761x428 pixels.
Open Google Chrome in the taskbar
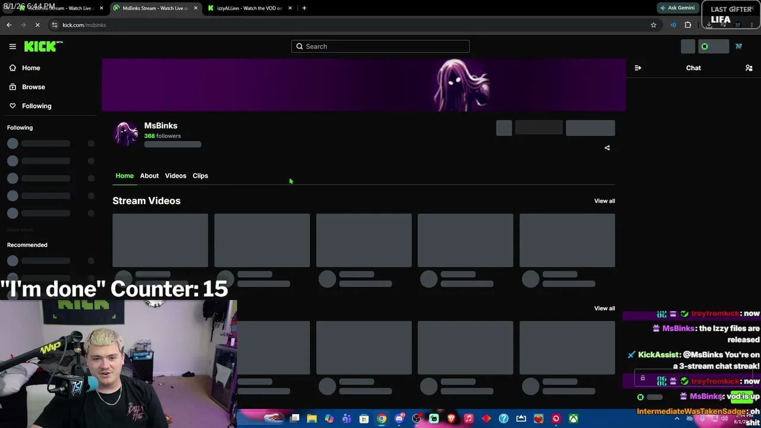pos(382,419)
